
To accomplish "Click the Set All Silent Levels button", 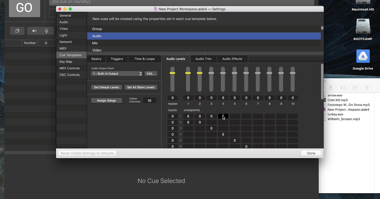I will [141, 87].
